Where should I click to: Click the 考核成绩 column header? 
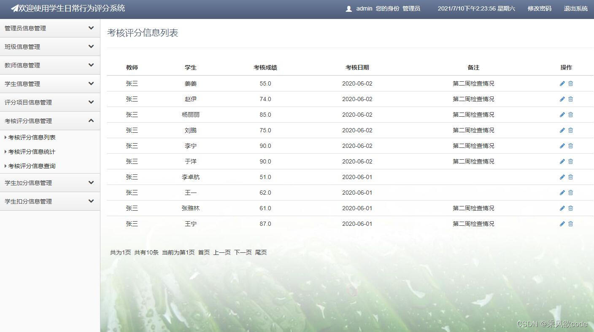[265, 67]
